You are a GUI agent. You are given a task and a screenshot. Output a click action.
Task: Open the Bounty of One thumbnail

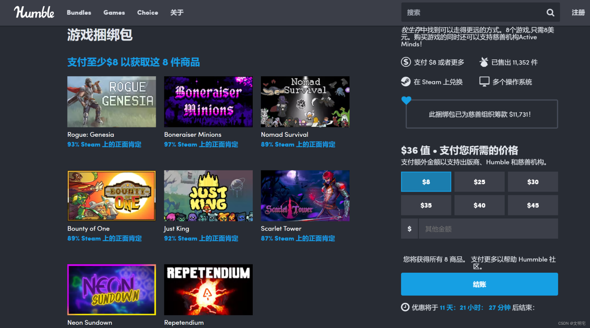(x=111, y=196)
